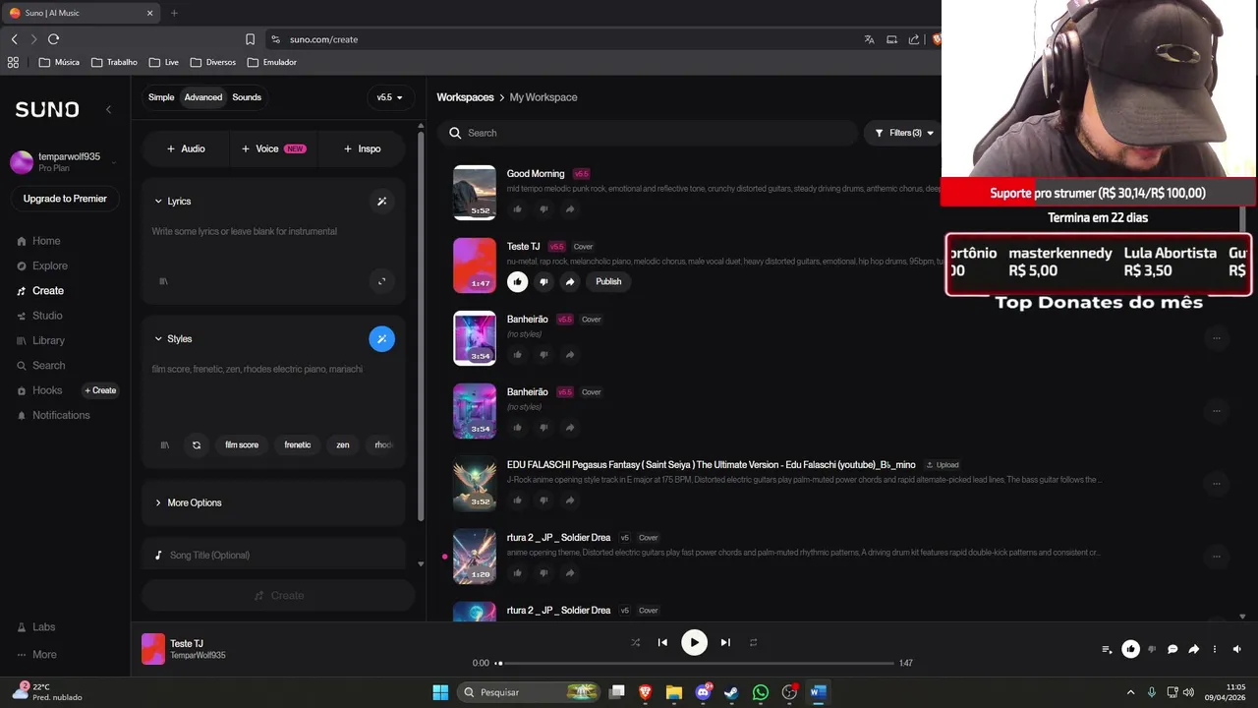This screenshot has height=708, width=1258.
Task: Open Word from the Windows taskbar
Action: point(818,692)
